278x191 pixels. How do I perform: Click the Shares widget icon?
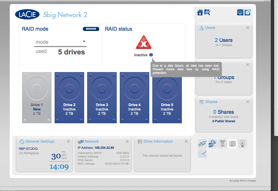click(201, 102)
